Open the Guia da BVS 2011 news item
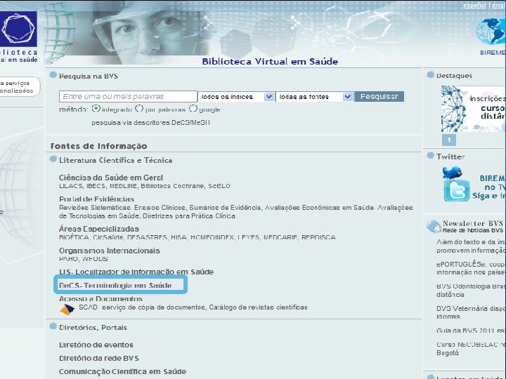Screen dimensions: 506x379 pos(471,331)
